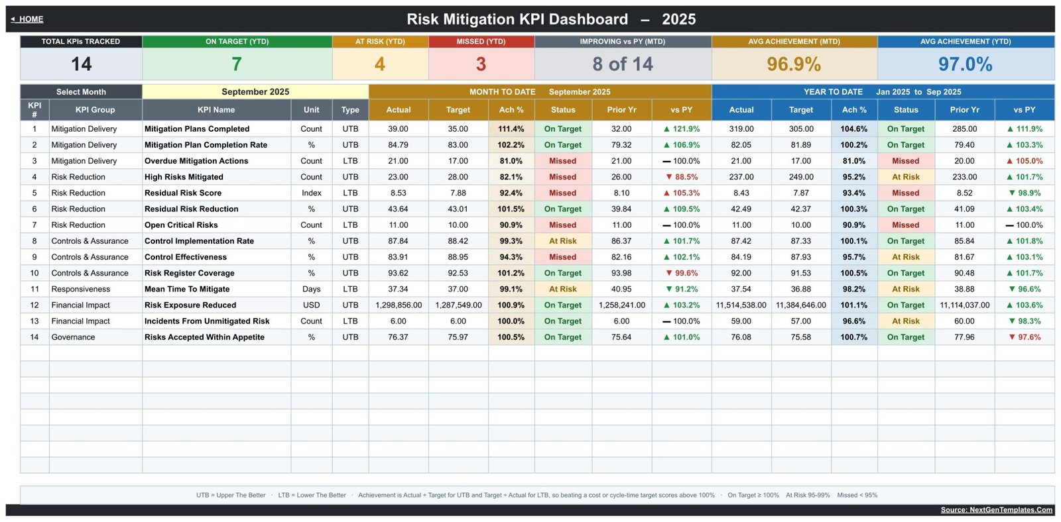The image size is (1061, 522).
Task: Select the Control Effectiveness cell
Action: tap(216, 257)
